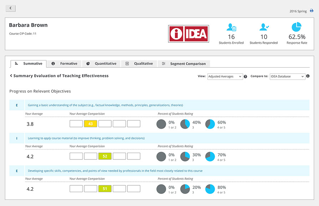Switch to the Quantitative tab
This screenshot has width=319, height=206.
click(101, 64)
